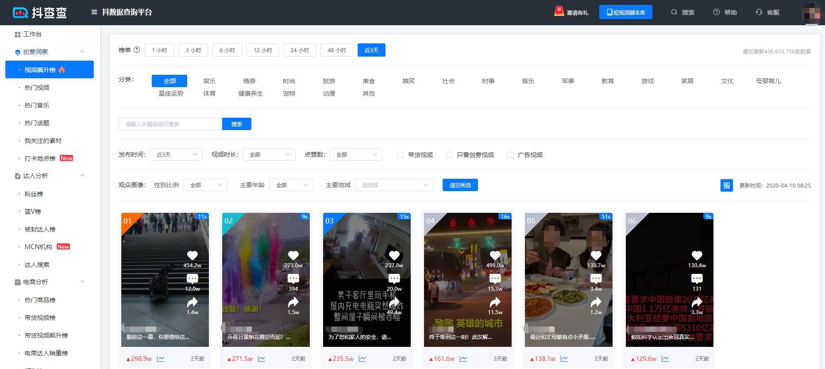Enable the 广告视频 checkbox
Screen dimensions: 825x369
click(510, 155)
